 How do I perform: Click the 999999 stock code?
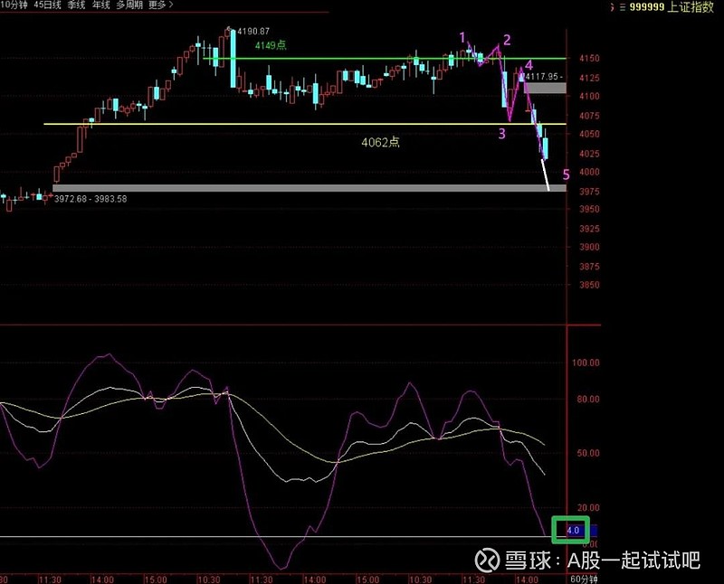coord(647,7)
